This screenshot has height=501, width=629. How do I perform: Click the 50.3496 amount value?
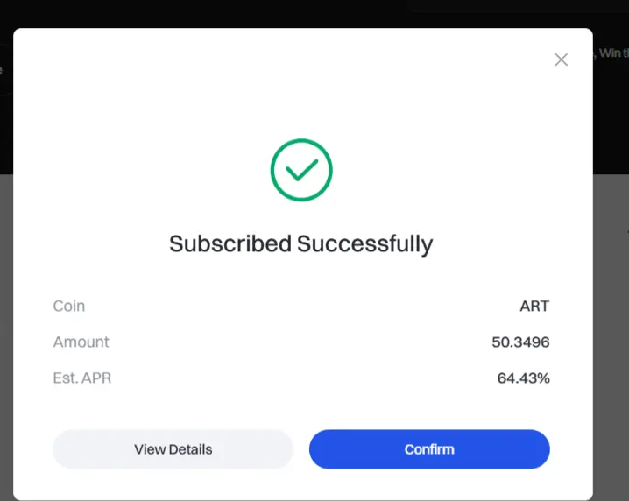(x=520, y=342)
